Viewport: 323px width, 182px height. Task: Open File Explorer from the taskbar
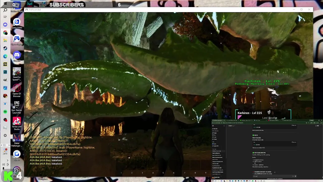coord(5,40)
